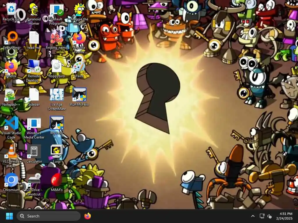Open Default Programs icon
Screen dimensions: 298x223
[57, 14]
